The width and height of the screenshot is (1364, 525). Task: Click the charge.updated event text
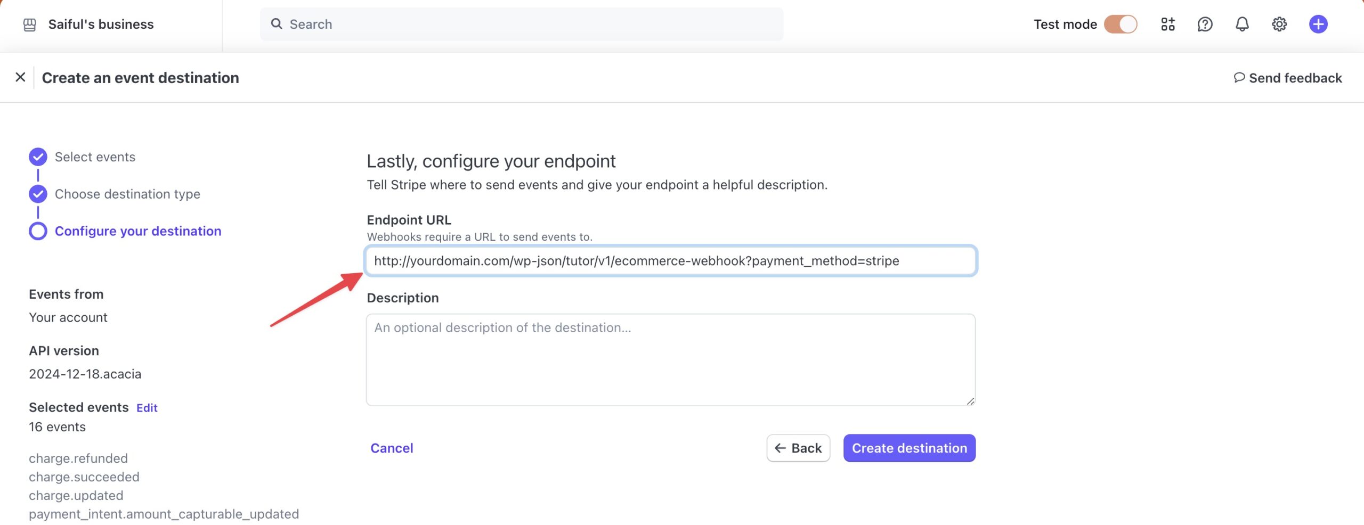76,496
